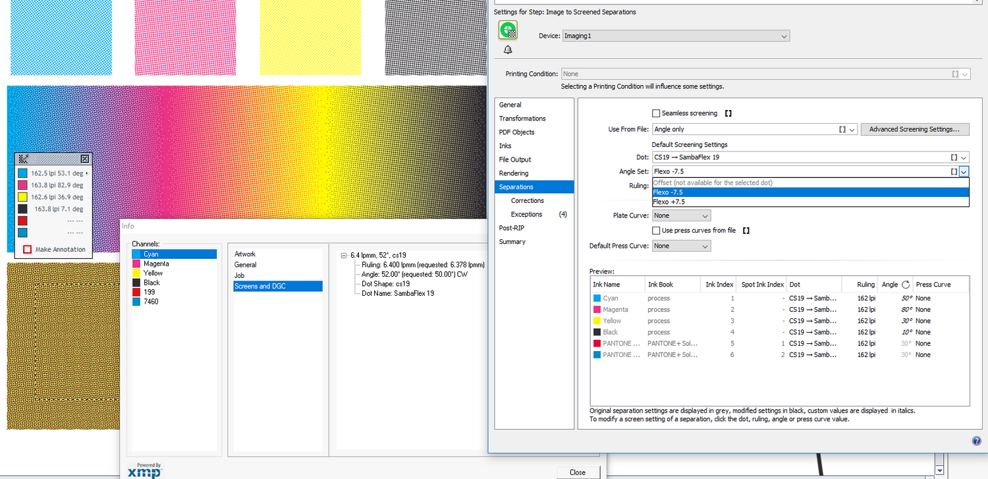Select the Exceptions item under Separations
The image size is (988, 479).
click(x=526, y=214)
